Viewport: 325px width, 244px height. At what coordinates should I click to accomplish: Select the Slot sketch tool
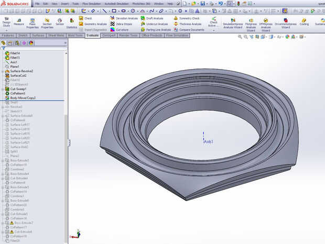123,11
